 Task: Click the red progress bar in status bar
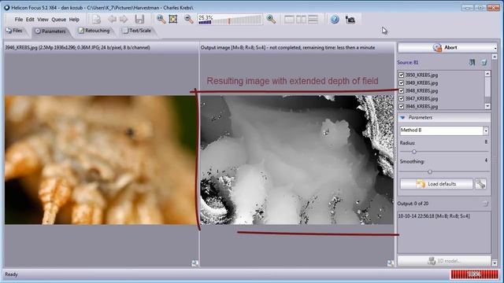474,274
